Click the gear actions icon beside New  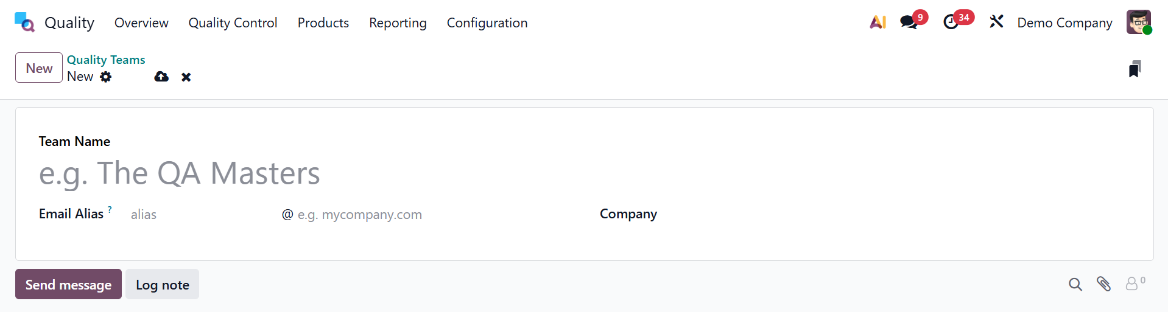(106, 77)
